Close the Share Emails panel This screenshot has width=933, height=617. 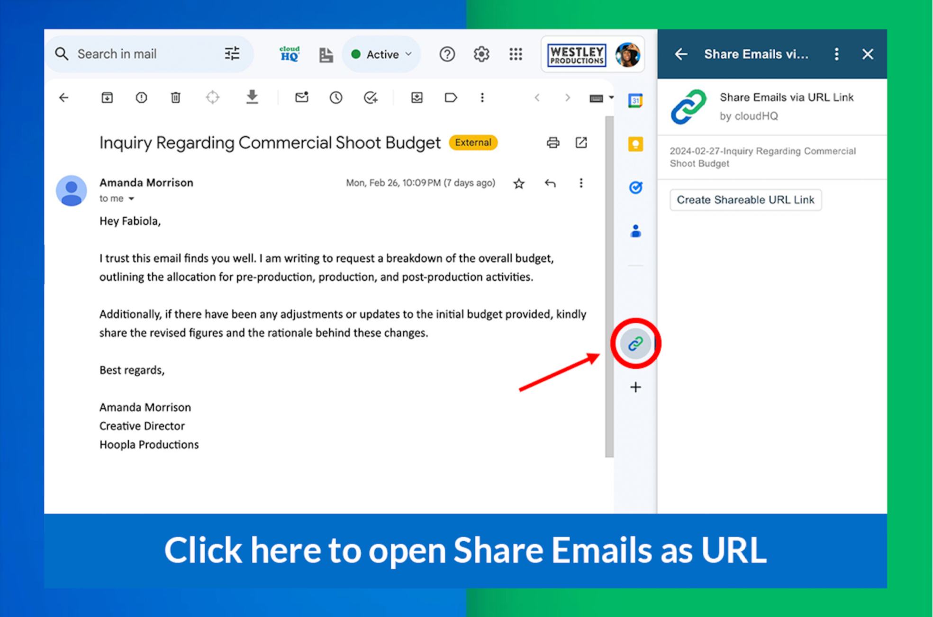(x=868, y=54)
